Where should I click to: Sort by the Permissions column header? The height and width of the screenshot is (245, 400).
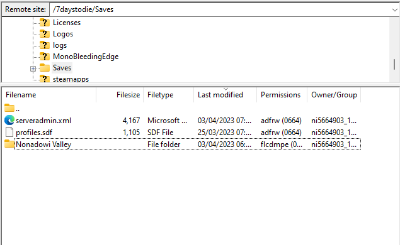coord(282,95)
